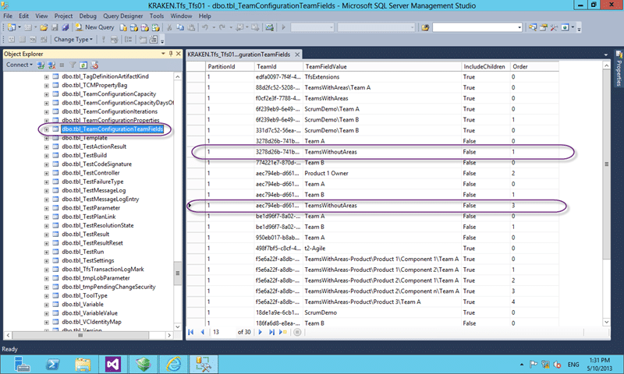Open the Solution Explorer toolbar icon

point(533,27)
